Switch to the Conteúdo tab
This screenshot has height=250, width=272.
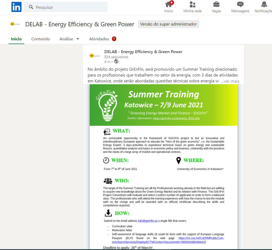41,39
